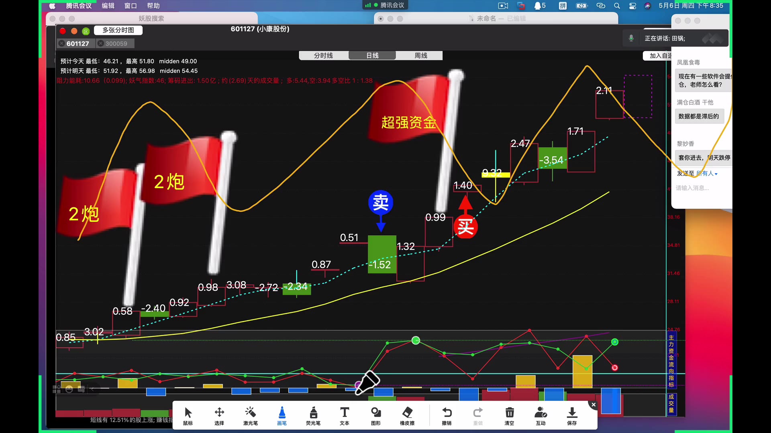Click the link-style icon in menu bar
The width and height of the screenshot is (771, 433).
tap(601, 6)
